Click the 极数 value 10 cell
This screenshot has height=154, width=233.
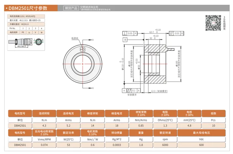213,125
